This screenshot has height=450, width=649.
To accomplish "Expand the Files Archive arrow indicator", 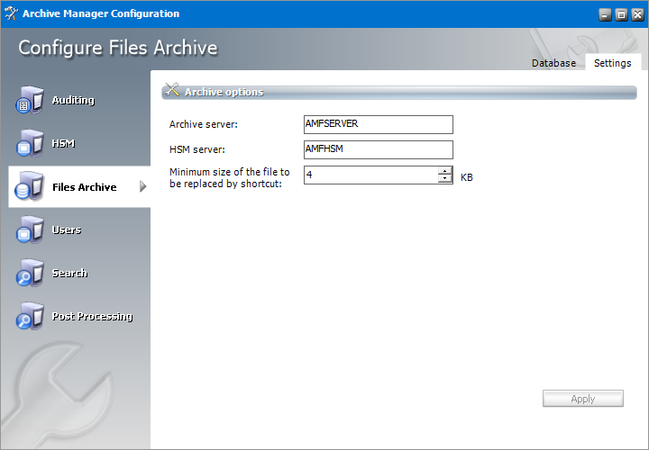I will tap(142, 187).
